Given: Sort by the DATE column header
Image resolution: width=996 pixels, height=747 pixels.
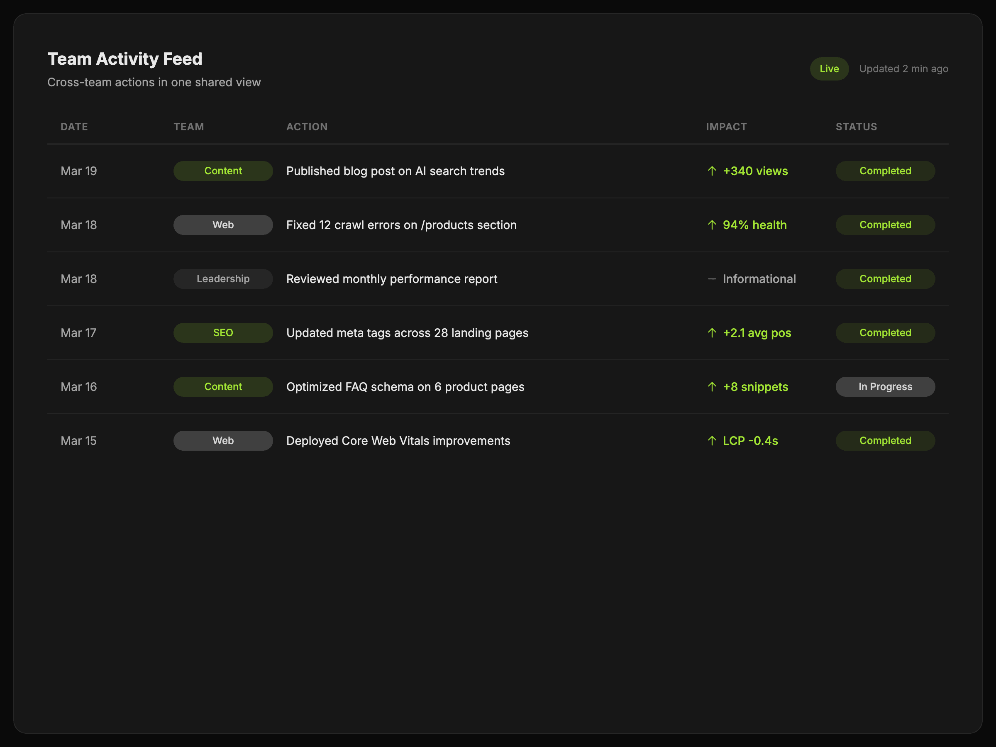Looking at the screenshot, I should (74, 127).
